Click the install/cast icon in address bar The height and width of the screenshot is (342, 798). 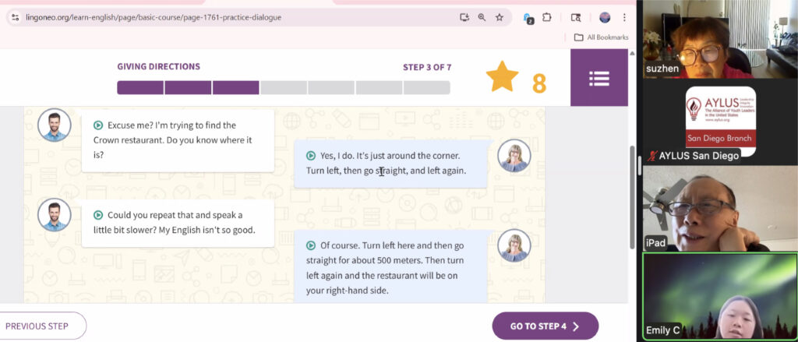coord(464,17)
